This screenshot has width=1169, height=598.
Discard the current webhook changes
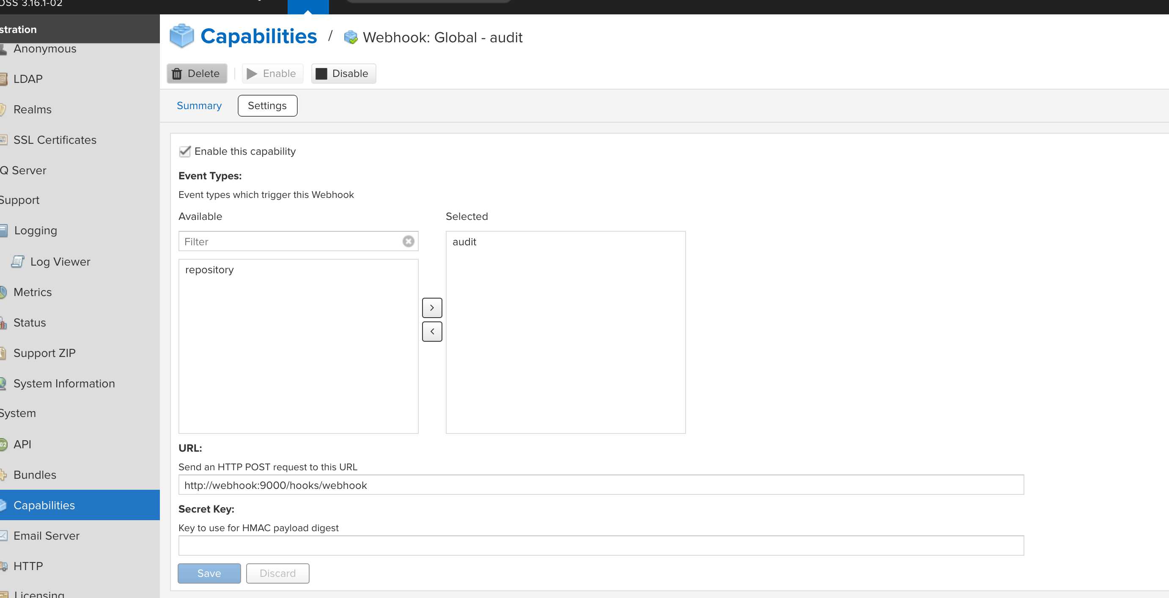[277, 573]
